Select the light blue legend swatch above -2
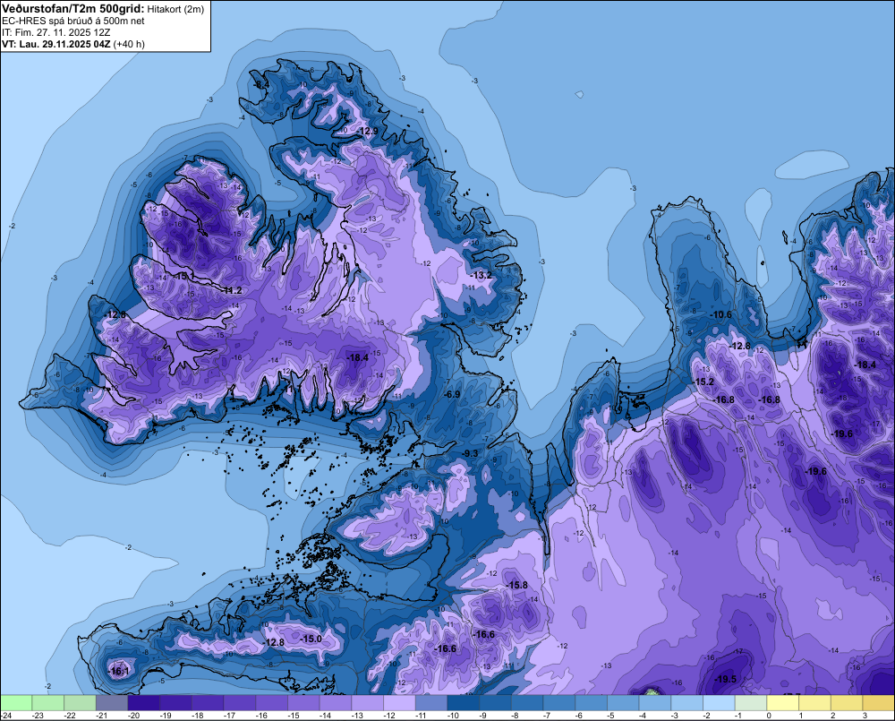The height and width of the screenshot is (721, 895). click(x=720, y=702)
